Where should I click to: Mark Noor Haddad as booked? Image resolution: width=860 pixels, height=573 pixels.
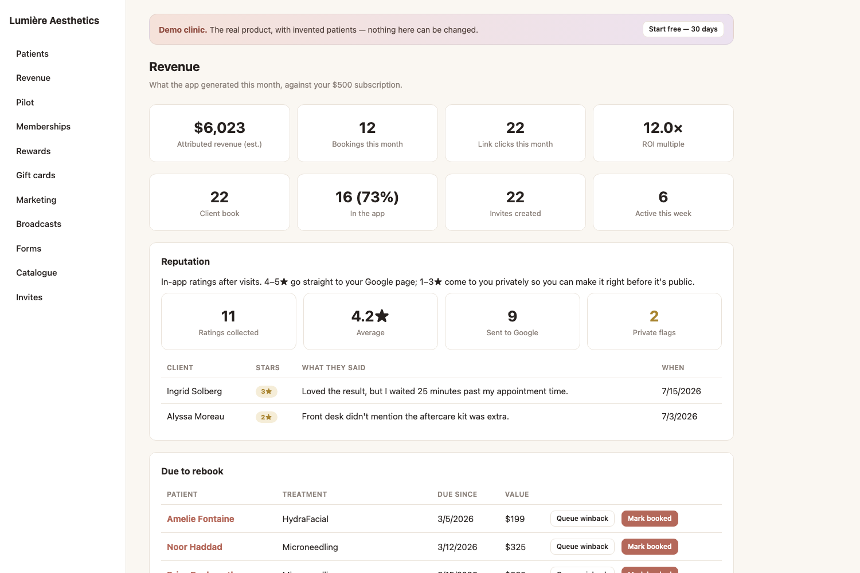coord(650,547)
